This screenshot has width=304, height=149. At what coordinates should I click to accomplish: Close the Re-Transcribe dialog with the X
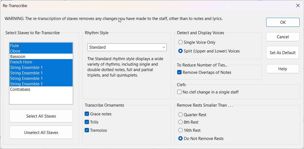[298, 6]
